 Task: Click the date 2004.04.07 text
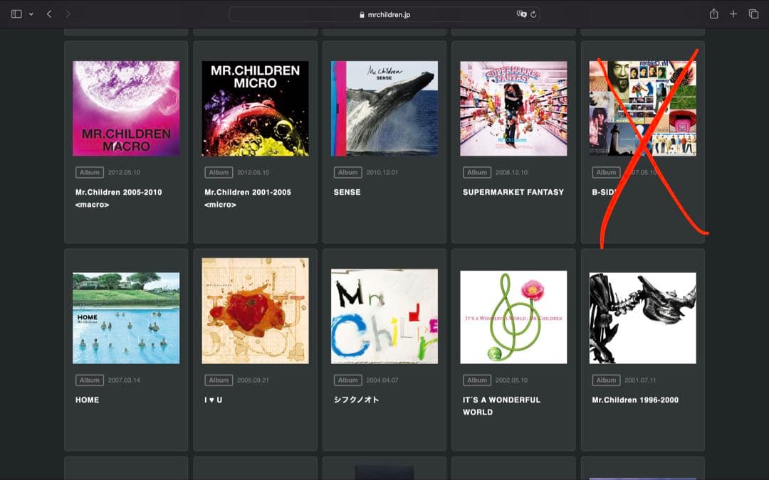(382, 380)
